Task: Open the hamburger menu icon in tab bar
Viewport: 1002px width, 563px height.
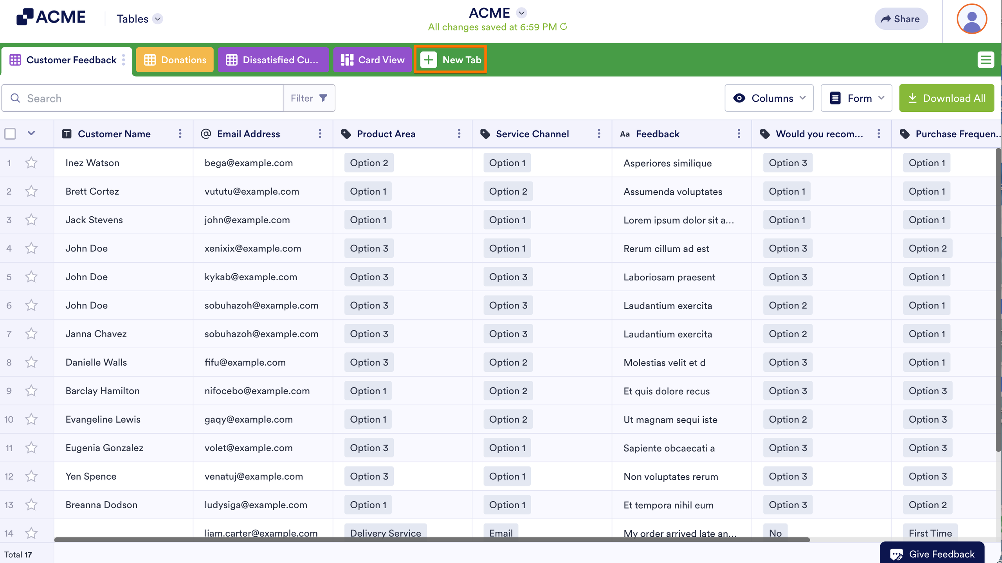Action: [986, 60]
